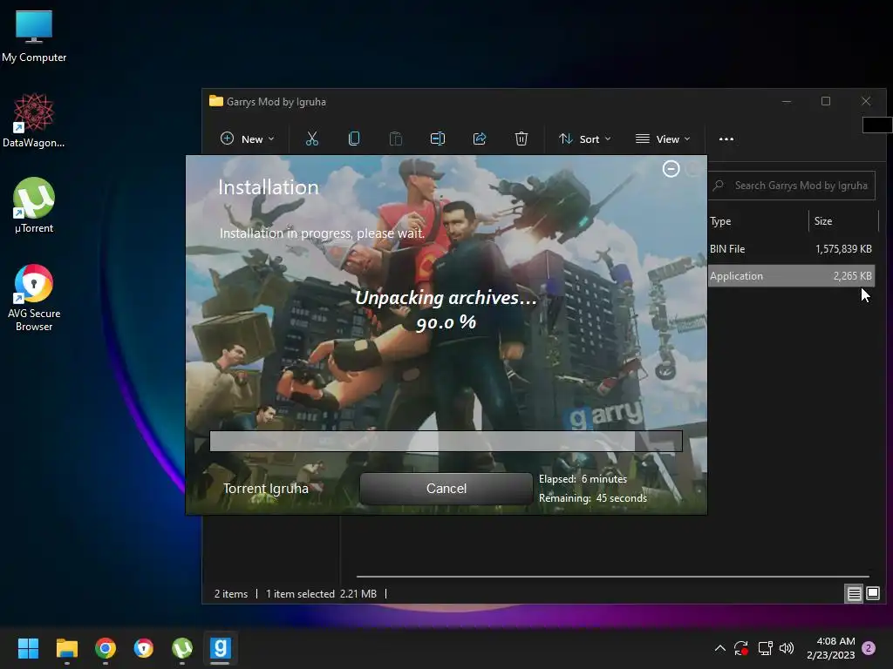Click the Rename icon in Explorer toolbar
This screenshot has width=893, height=669.
click(438, 139)
